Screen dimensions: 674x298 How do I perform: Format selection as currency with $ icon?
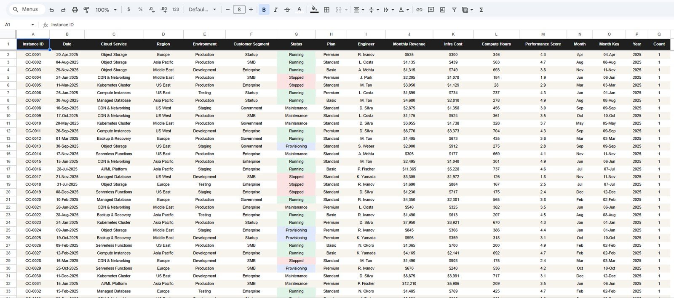pyautogui.click(x=128, y=9)
